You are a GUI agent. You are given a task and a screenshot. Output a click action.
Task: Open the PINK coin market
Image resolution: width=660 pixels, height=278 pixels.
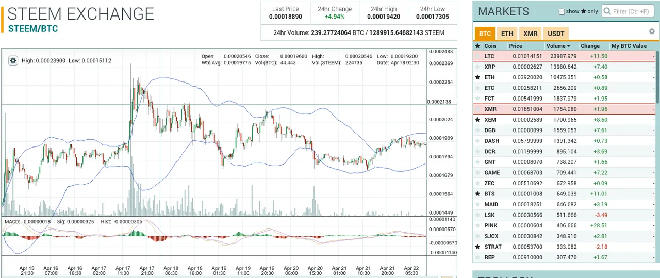(x=490, y=225)
